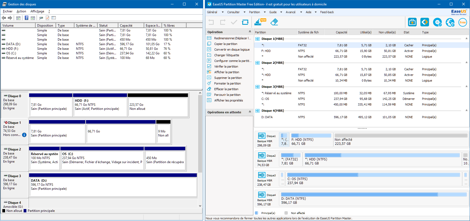
Task: Click the Forward arrow in Gestion des disques toolbar
Action: pos(10,18)
